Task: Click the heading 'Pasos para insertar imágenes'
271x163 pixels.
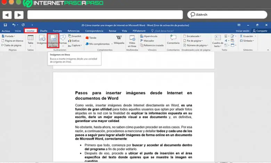Action: click(133, 96)
